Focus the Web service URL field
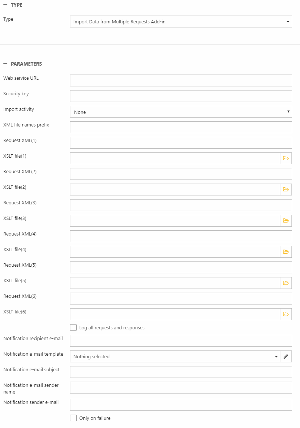 point(181,80)
